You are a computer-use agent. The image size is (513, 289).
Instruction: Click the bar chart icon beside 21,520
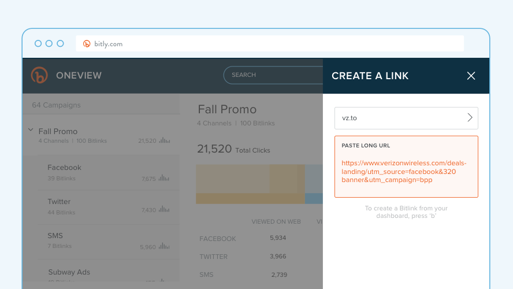165,140
